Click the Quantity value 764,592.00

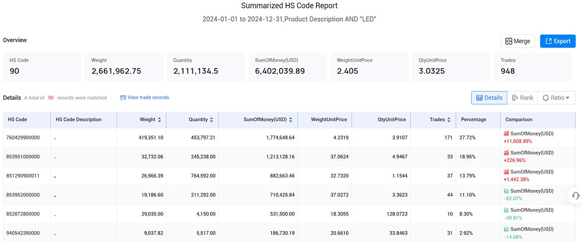click(203, 176)
